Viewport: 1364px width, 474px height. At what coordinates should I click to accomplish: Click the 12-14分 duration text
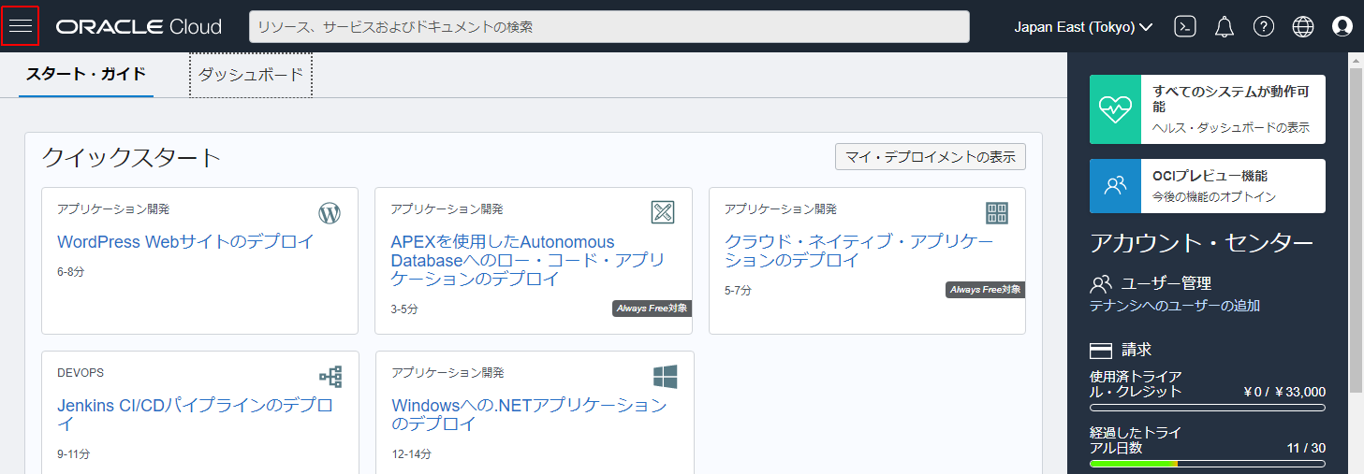pos(412,454)
